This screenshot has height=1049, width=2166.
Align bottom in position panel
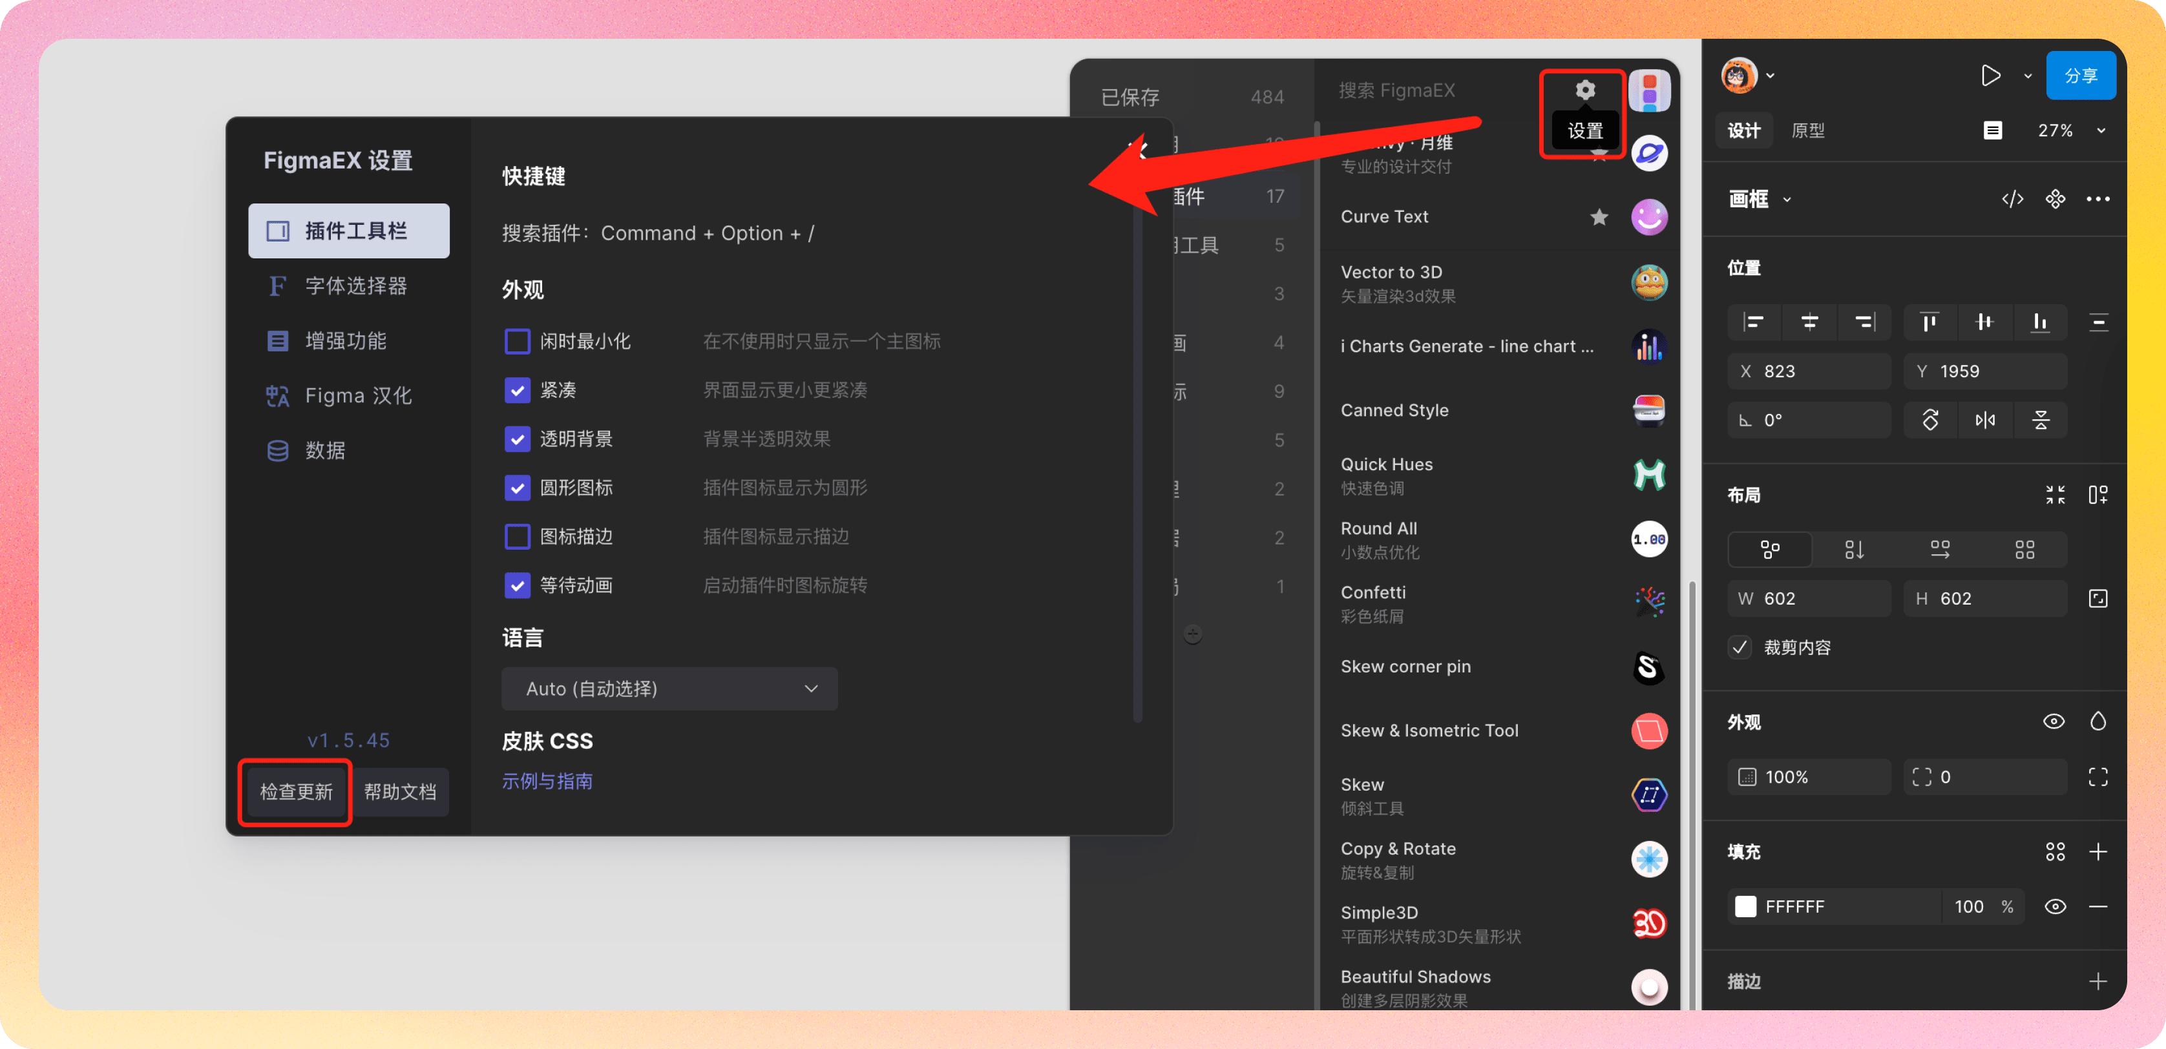pyautogui.click(x=2040, y=322)
